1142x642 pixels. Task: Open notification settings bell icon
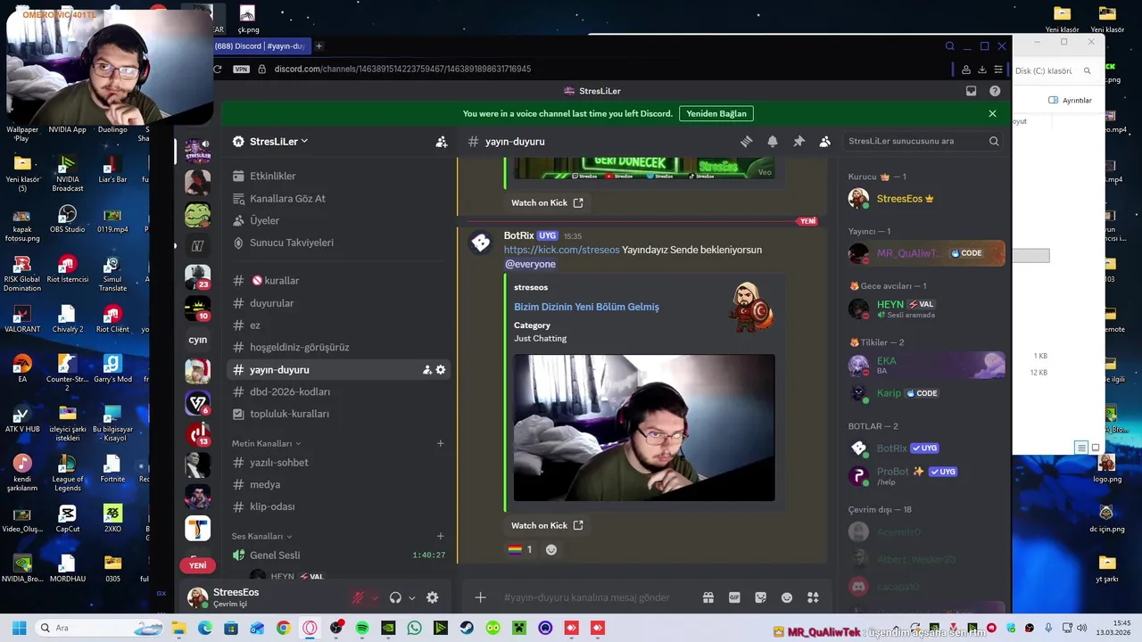(x=773, y=142)
